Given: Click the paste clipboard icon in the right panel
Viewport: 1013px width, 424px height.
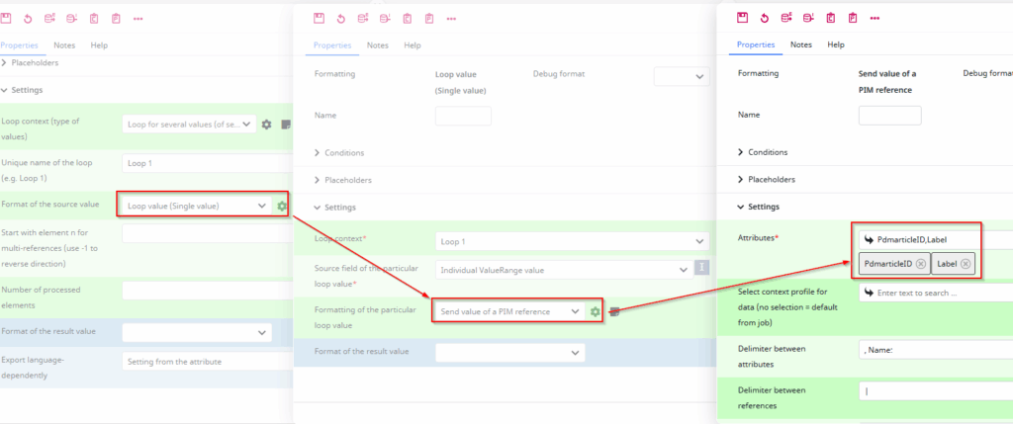Looking at the screenshot, I should [853, 18].
